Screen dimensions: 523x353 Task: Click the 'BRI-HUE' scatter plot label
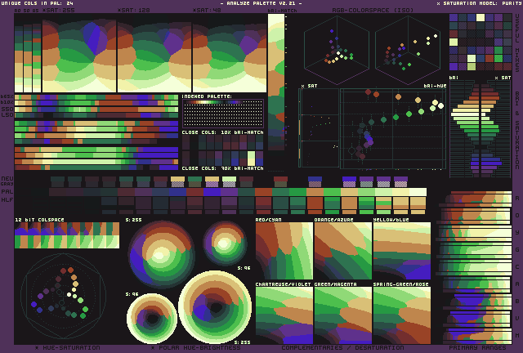pos(435,86)
